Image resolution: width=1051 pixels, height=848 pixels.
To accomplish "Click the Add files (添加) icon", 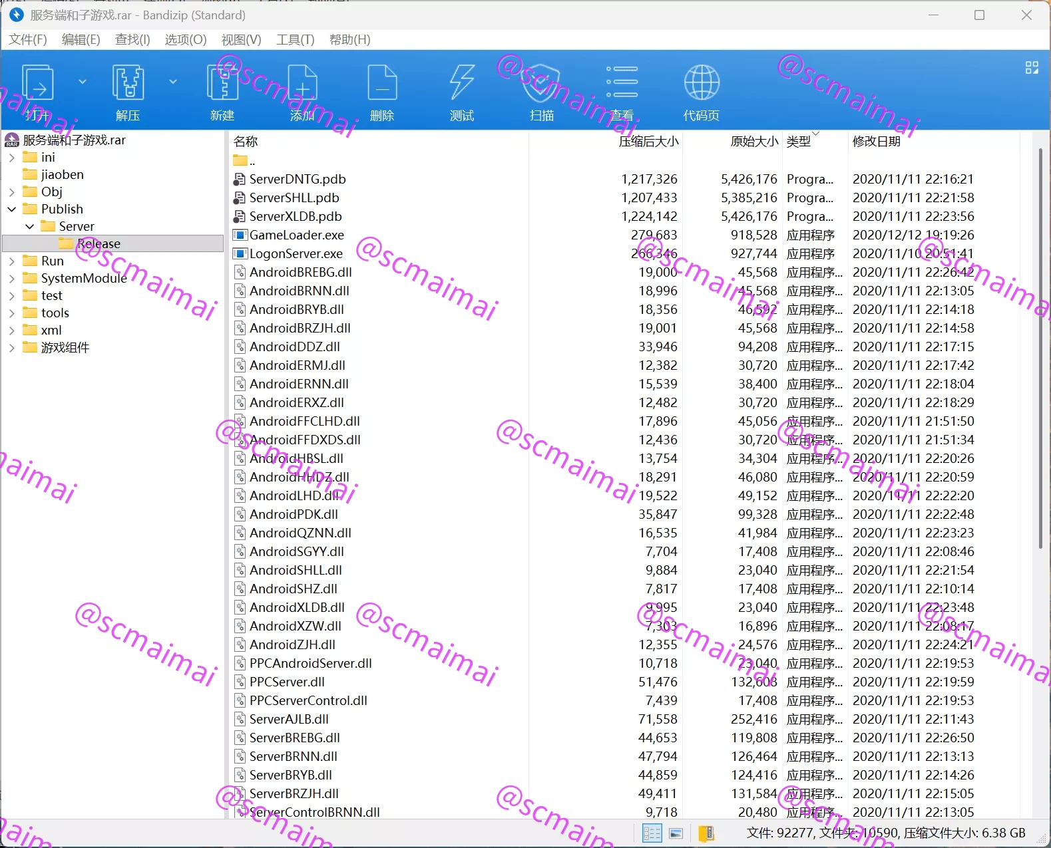I will [x=302, y=83].
